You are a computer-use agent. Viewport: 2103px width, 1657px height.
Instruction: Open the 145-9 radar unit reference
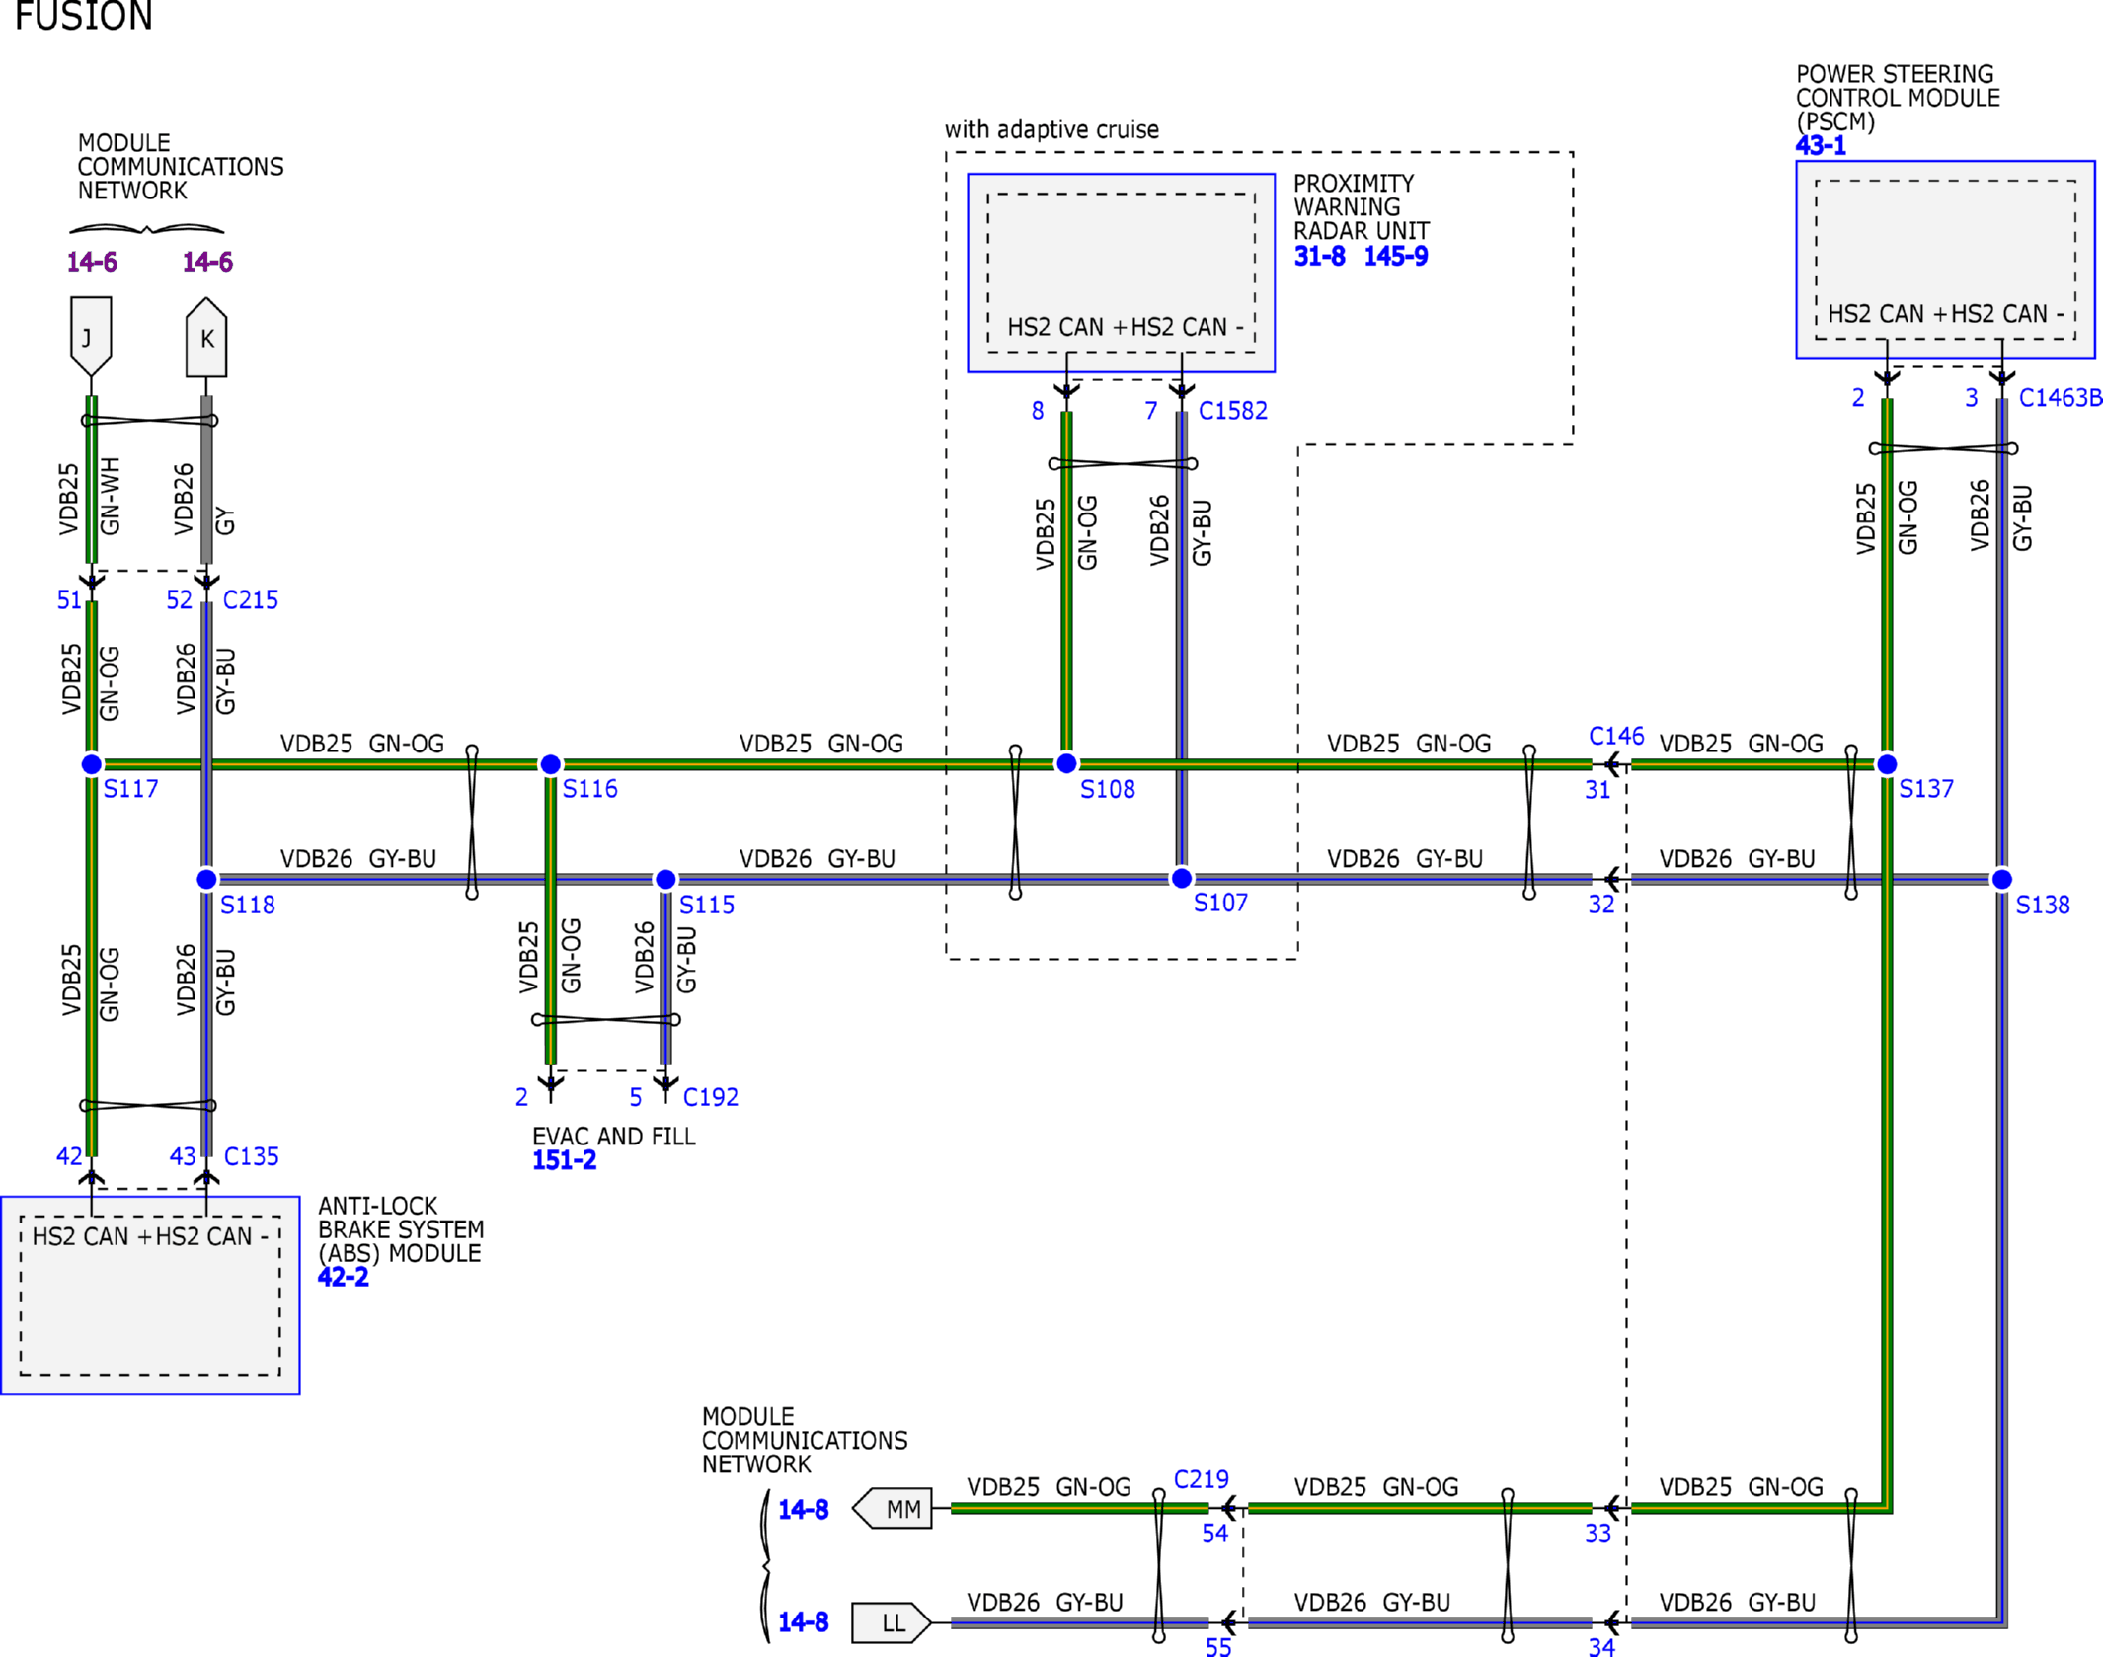pyautogui.click(x=1395, y=257)
